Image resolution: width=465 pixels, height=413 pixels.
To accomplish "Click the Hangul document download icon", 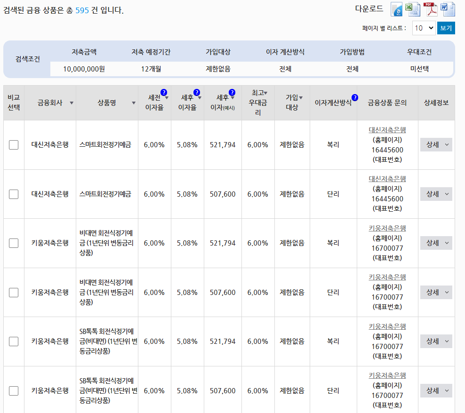I will click(396, 9).
